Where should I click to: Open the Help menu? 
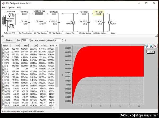pos(19,7)
